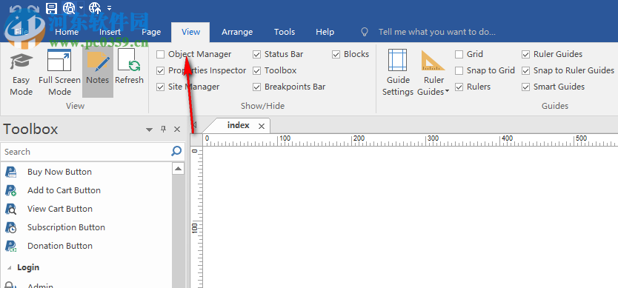Viewport: 618px width, 288px height.
Task: Click the Refresh icon
Action: tap(129, 67)
